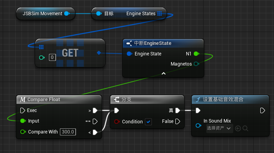Collapse the 中断EngineState node pins

click(164, 73)
